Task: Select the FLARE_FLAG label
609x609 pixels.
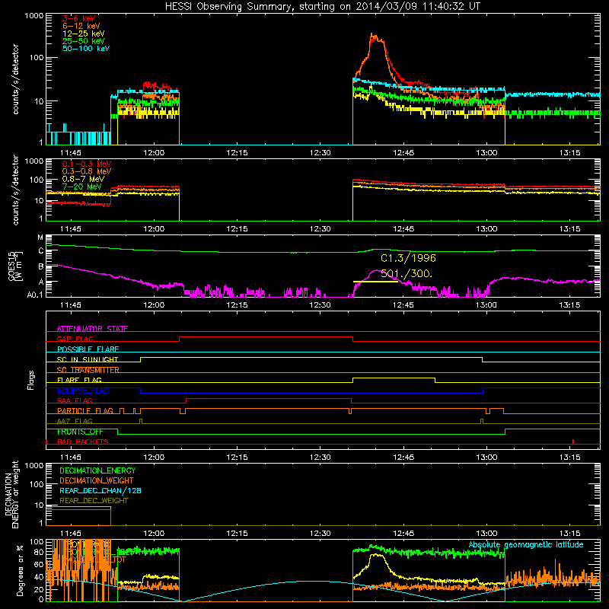Action: (79, 380)
